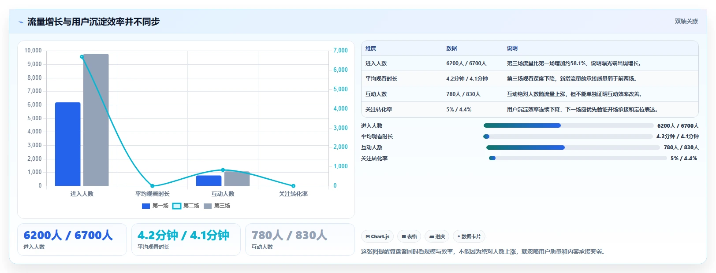Viewport: 716px width, 273px height.
Task: Click the cyan line point above 进入人数
Action: pyautogui.click(x=82, y=57)
